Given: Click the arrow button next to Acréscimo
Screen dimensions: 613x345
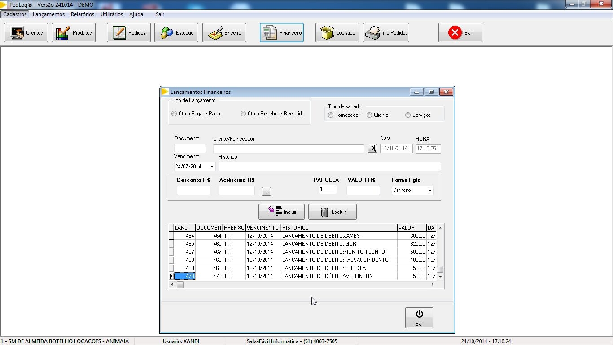Looking at the screenshot, I should [x=266, y=192].
